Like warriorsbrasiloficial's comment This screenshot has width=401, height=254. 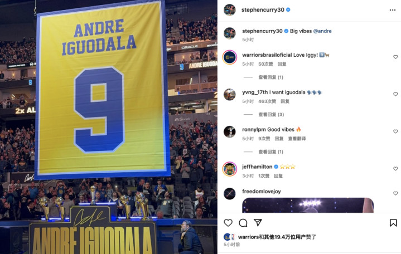[x=395, y=57]
